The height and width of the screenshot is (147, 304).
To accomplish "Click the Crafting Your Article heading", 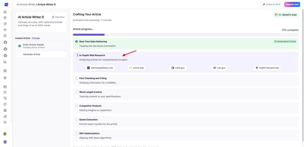I will click(x=87, y=14).
